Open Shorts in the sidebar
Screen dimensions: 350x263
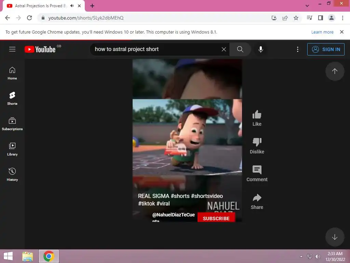[12, 99]
